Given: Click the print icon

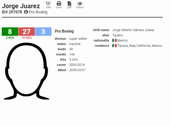Looking at the screenshot, I should [x=59, y=4].
